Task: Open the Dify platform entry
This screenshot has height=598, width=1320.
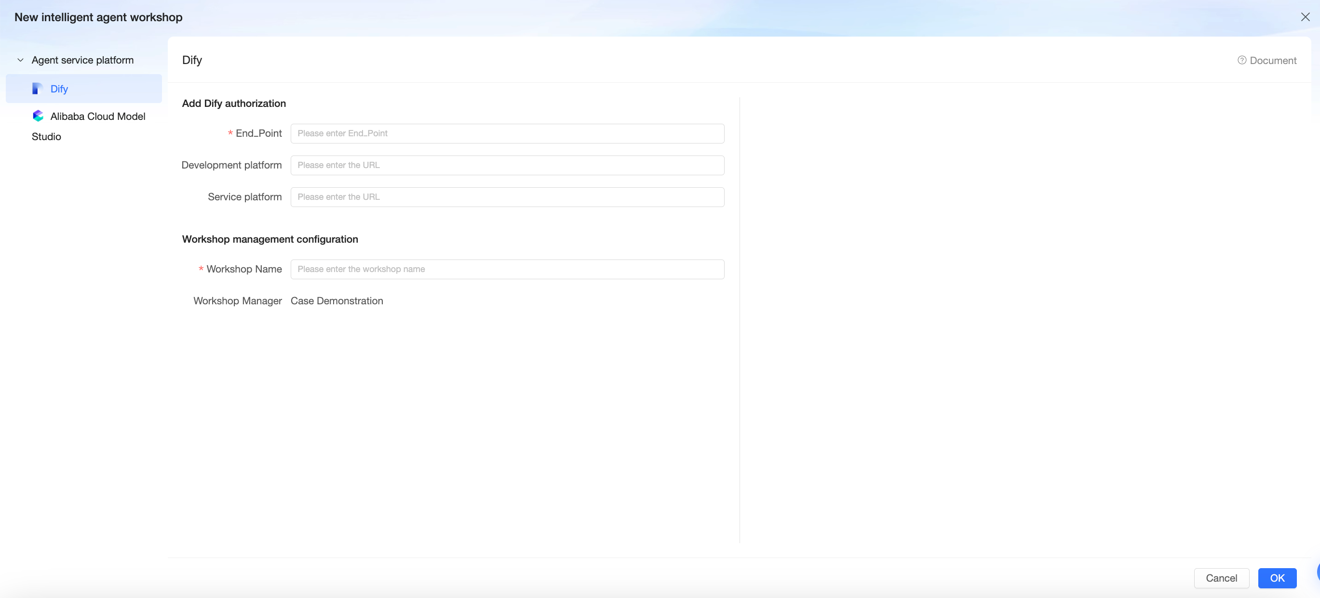Action: click(83, 89)
